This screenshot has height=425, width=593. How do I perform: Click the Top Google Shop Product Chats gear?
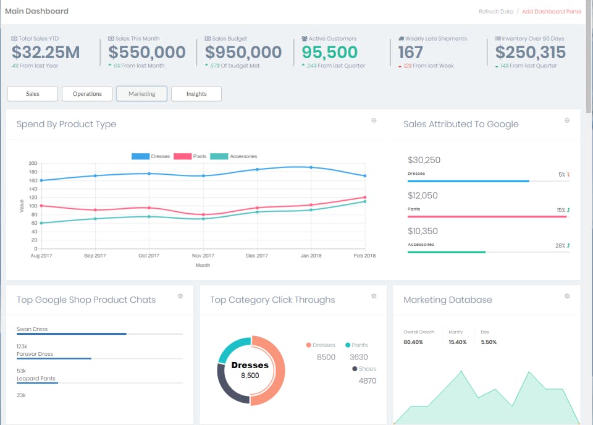180,297
